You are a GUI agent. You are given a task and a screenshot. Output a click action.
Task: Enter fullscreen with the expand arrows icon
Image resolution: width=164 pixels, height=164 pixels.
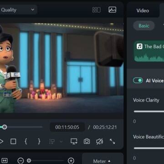[x=113, y=141]
